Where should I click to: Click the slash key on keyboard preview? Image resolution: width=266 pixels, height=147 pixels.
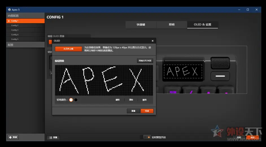[191, 90]
